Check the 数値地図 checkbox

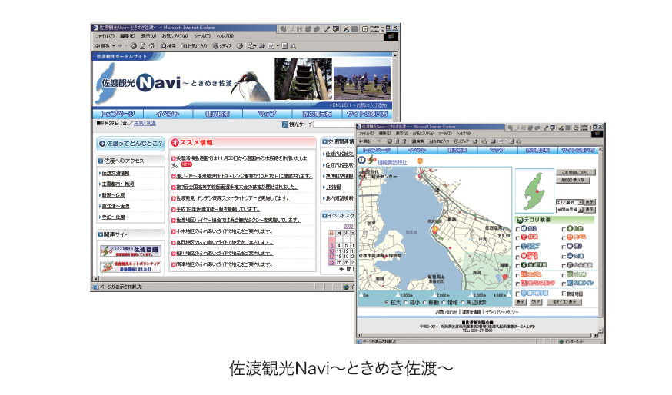point(564,294)
